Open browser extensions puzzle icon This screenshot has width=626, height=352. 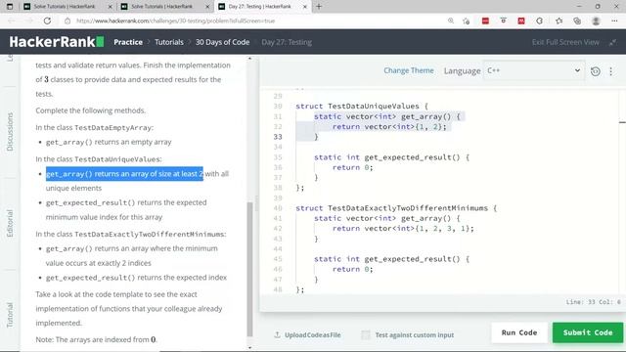click(539, 21)
